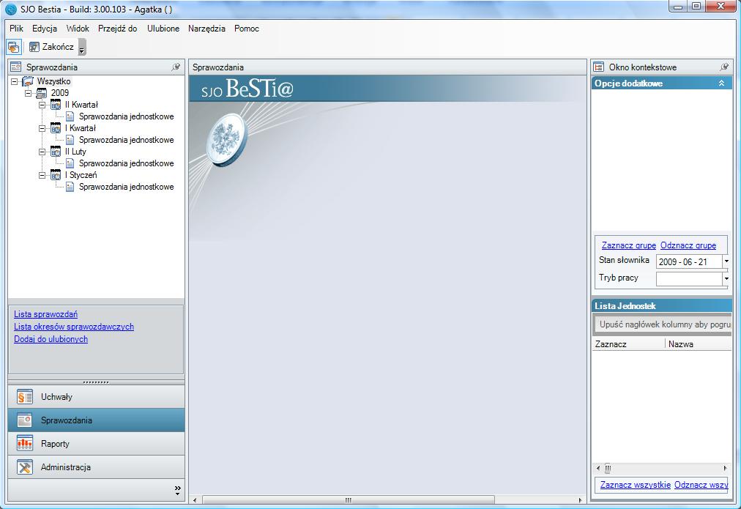Screen dimensions: 741x509
Task: Click main view horizontal scrollbar thumb
Action: pyautogui.click(x=349, y=500)
